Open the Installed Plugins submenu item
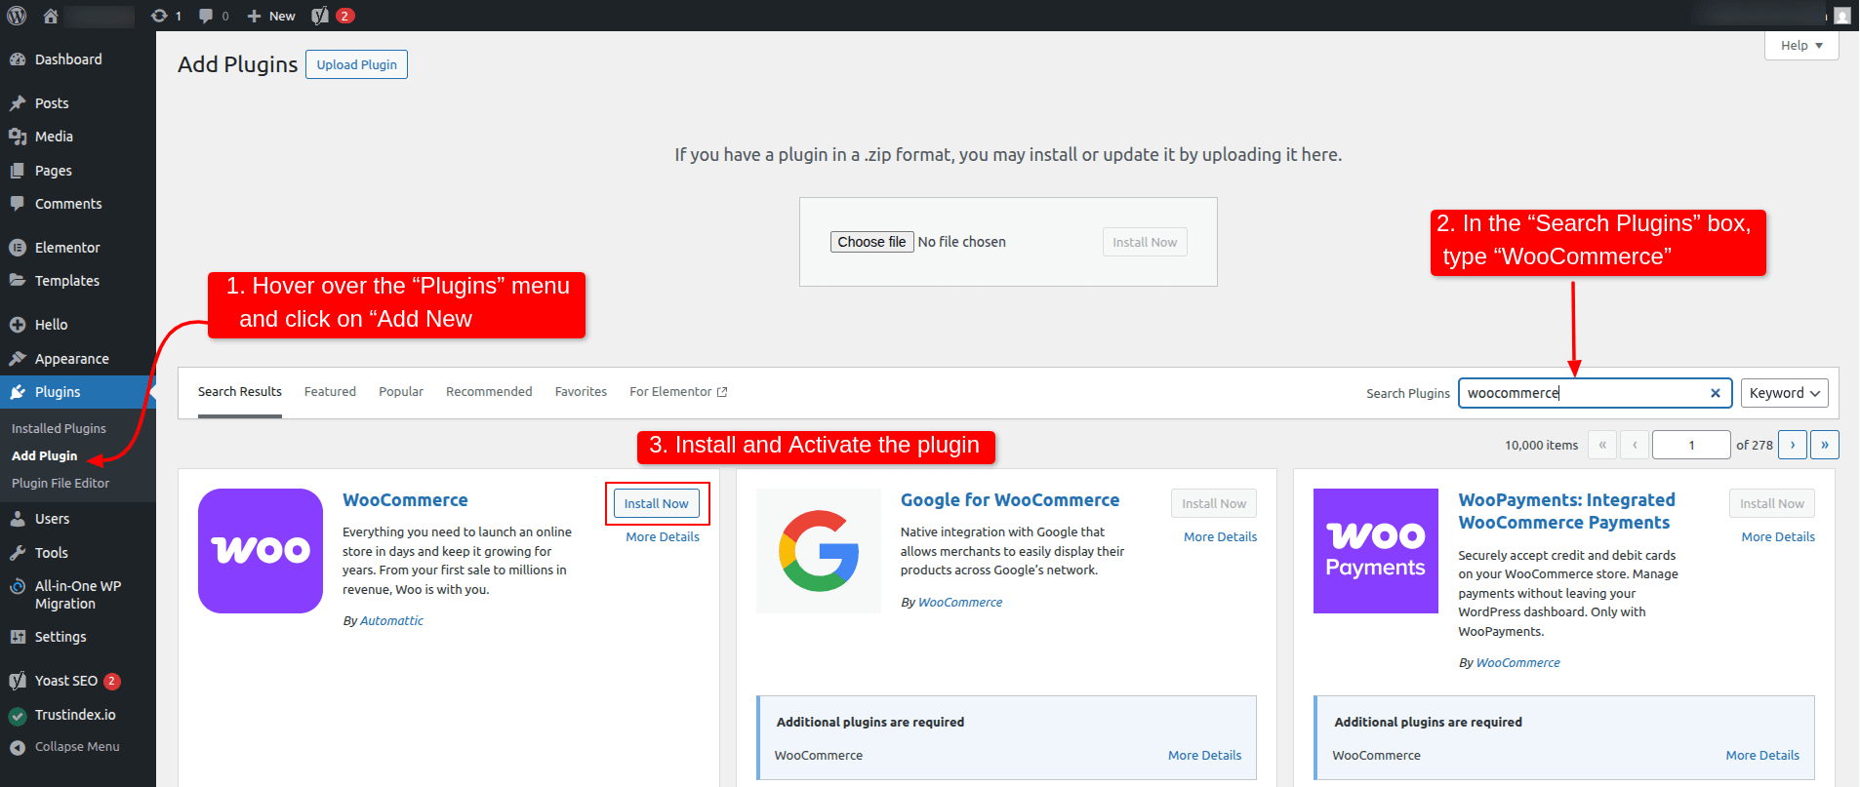1860x787 pixels. point(59,428)
